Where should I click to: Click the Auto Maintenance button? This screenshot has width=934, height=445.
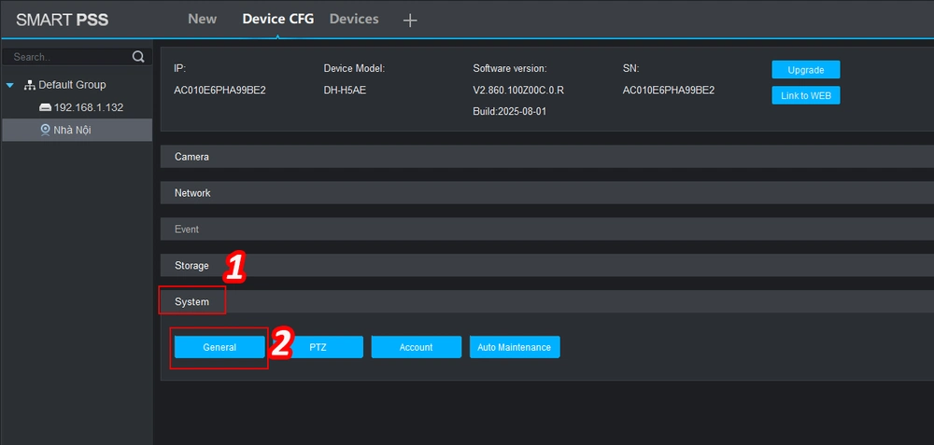click(x=514, y=347)
